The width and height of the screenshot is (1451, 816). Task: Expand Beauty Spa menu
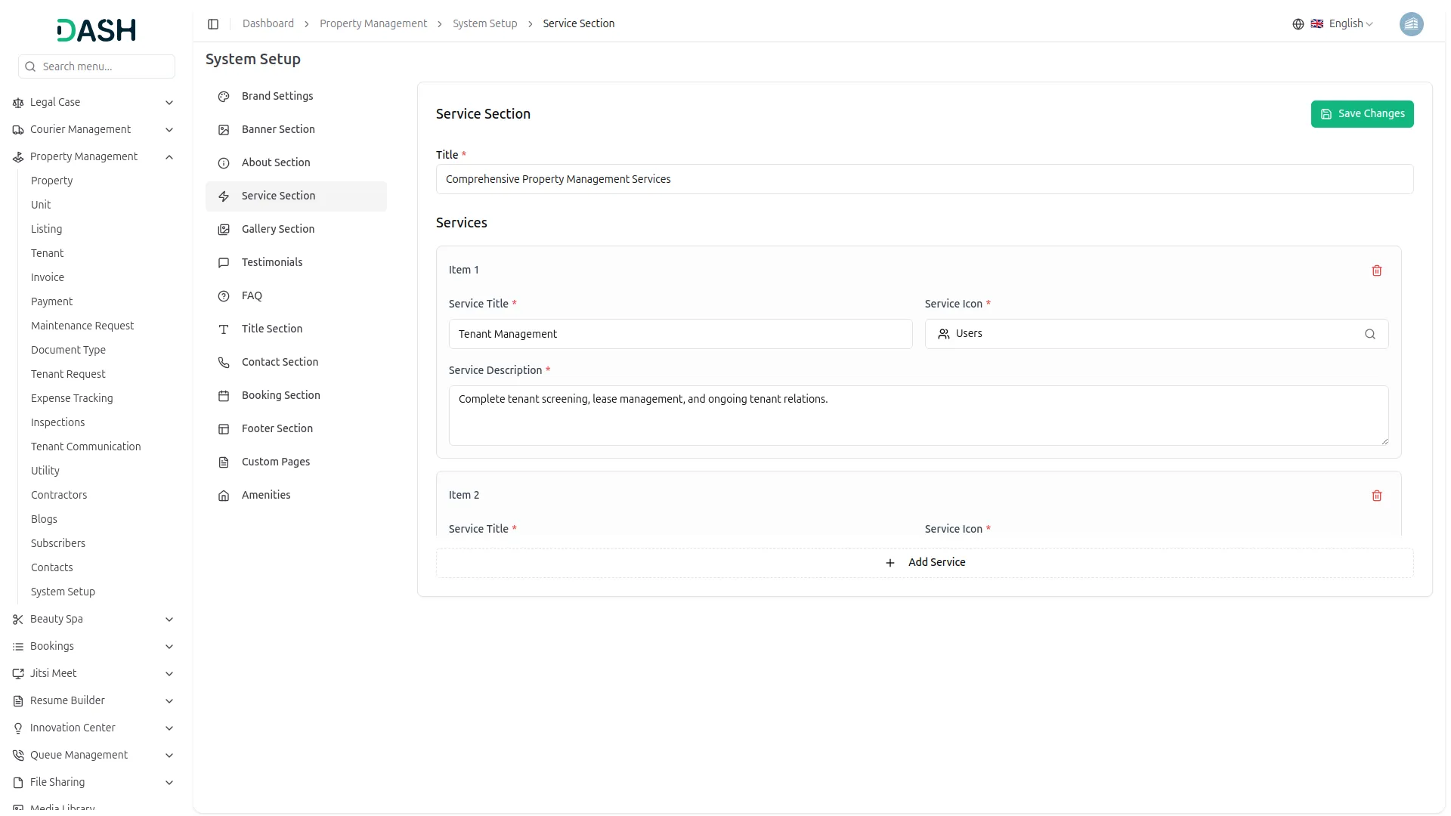(169, 620)
